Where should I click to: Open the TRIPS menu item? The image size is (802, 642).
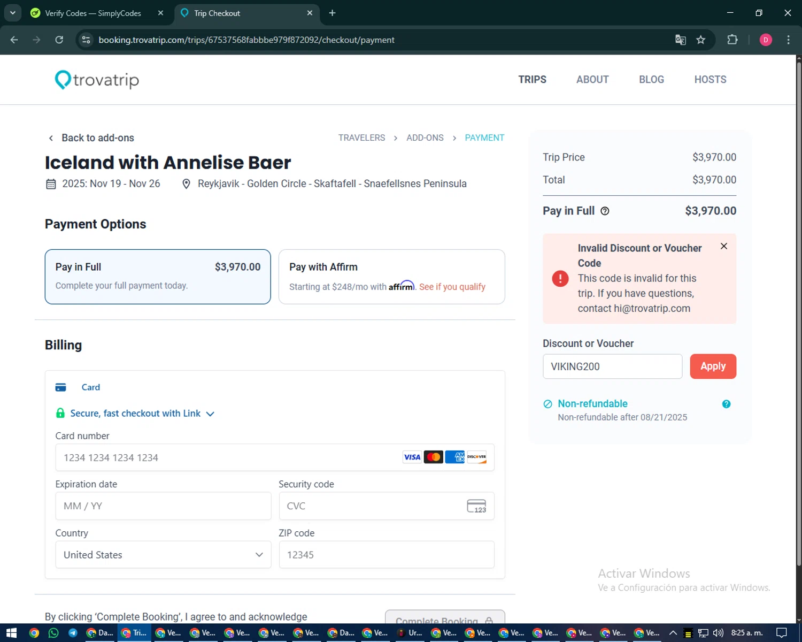[x=532, y=79]
